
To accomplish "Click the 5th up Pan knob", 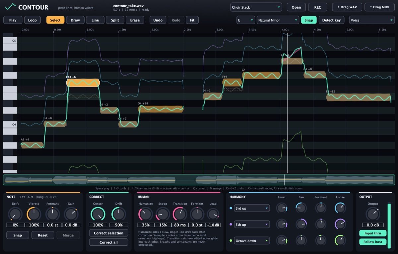I will tap(301, 224).
